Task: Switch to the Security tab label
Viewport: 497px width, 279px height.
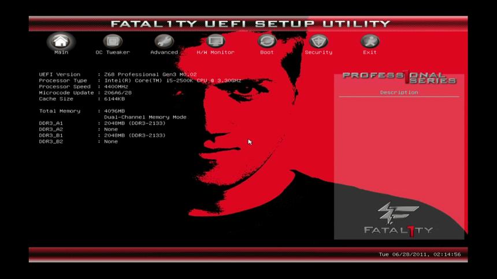Action: 318,52
